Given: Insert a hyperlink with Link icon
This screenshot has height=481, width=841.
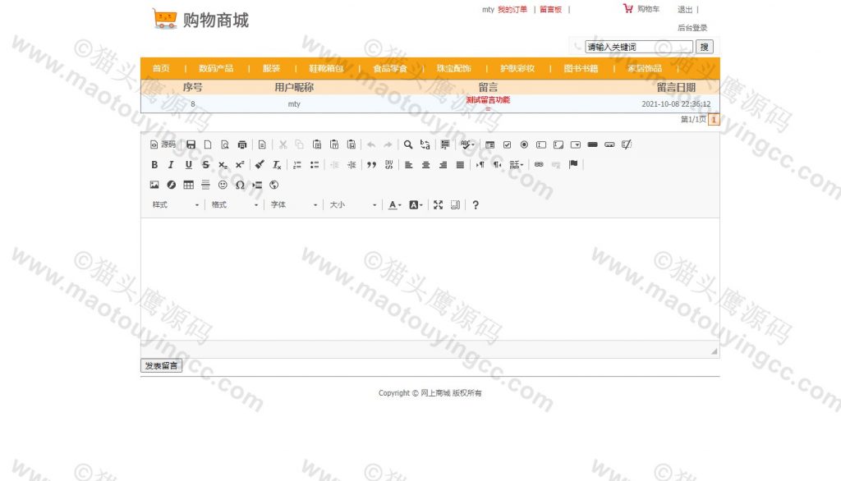Looking at the screenshot, I should 539,165.
